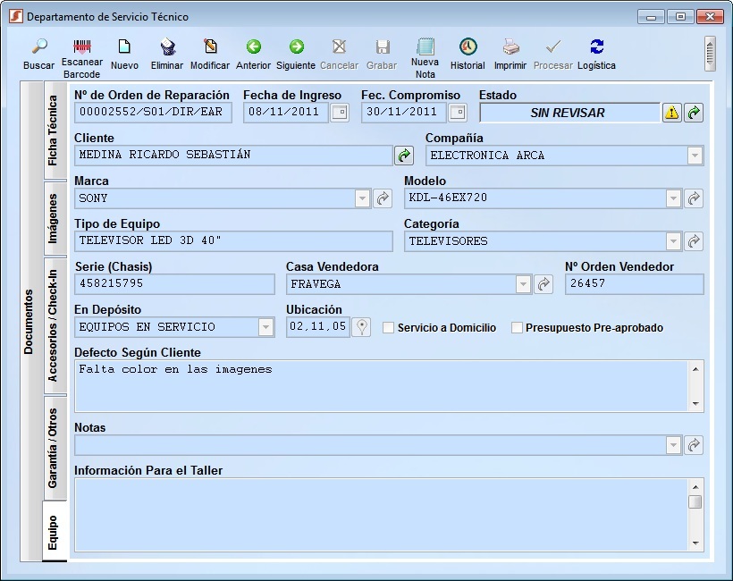This screenshot has width=733, height=581.
Task: Click SIN REVISAR status field
Action: [569, 113]
